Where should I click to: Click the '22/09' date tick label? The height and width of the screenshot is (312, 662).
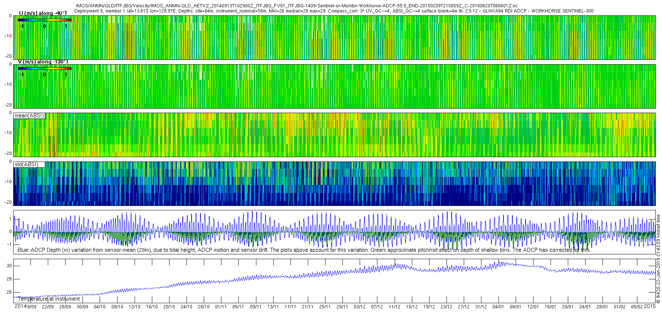48,307
